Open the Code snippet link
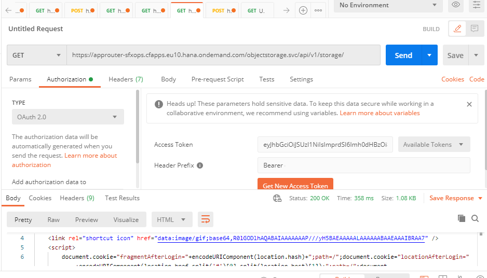The width and height of the screenshot is (487, 278). tap(477, 79)
